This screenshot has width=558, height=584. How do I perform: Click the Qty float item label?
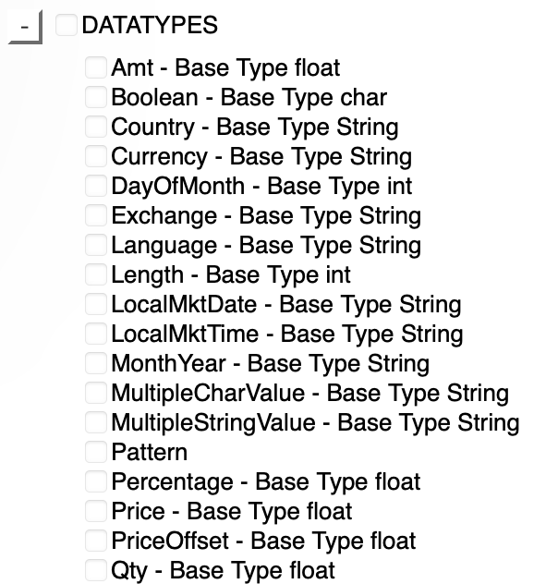pos(223,570)
